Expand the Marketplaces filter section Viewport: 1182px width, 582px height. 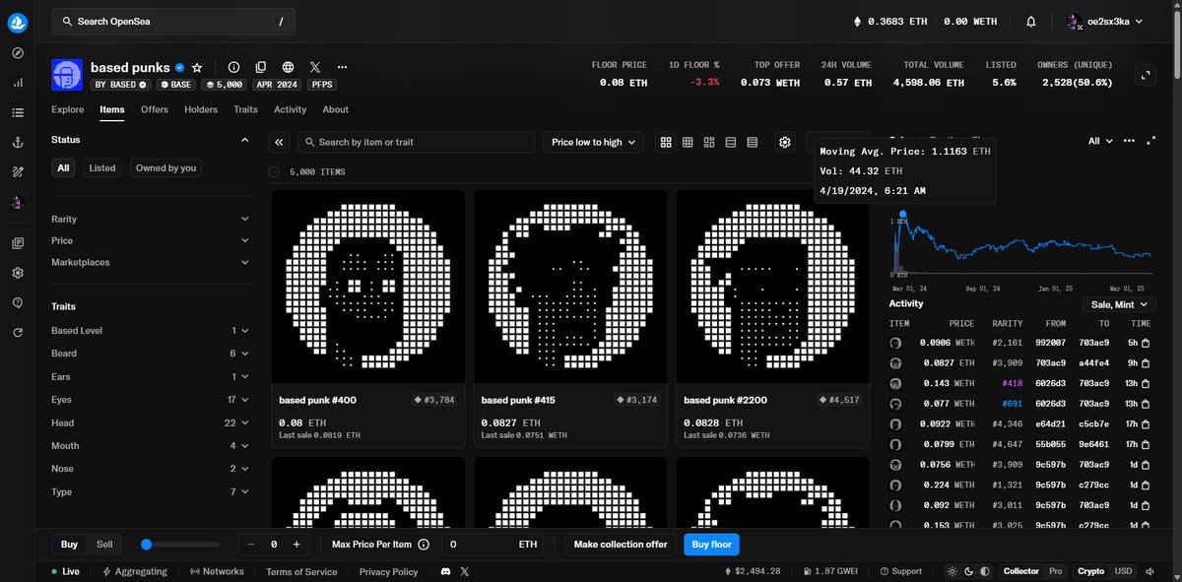point(150,262)
